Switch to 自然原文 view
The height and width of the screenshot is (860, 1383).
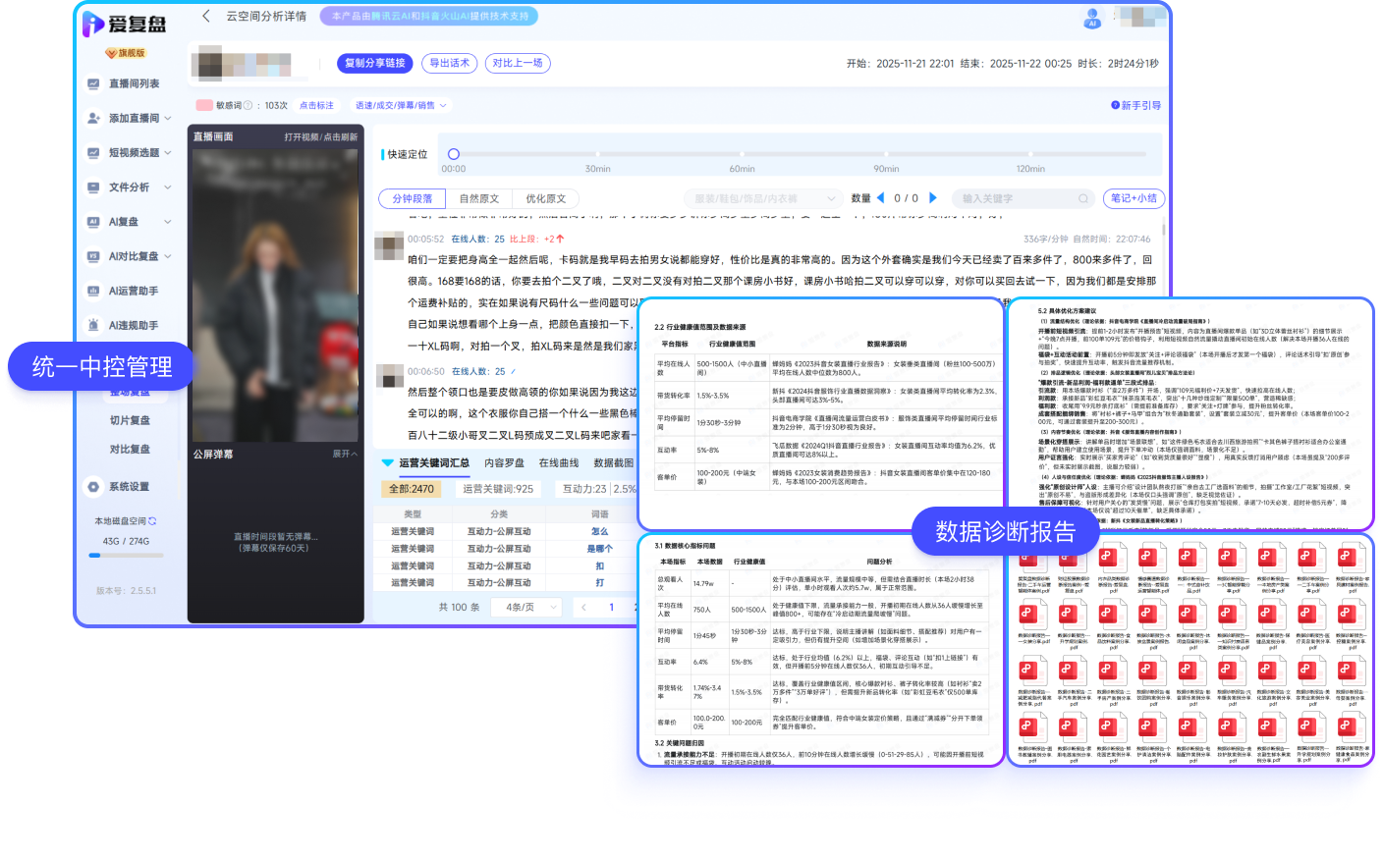click(x=478, y=198)
